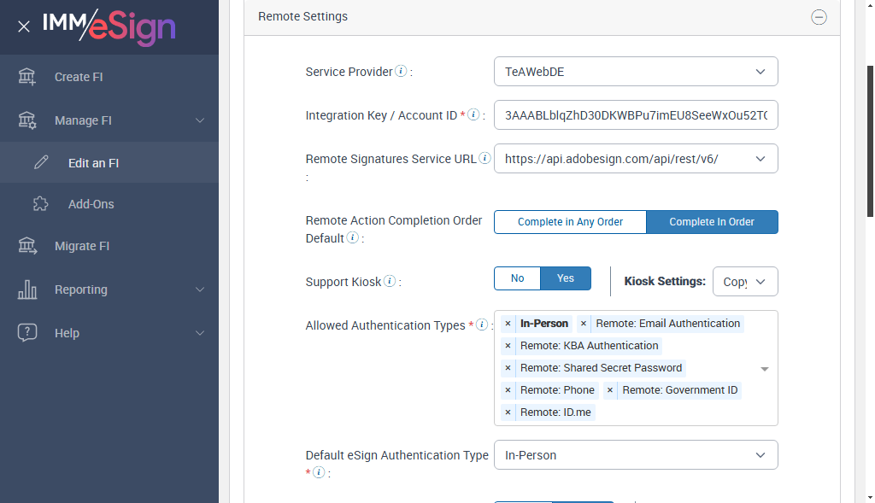Remove the Remote: Phone tag
This screenshot has height=503, width=875.
508,390
